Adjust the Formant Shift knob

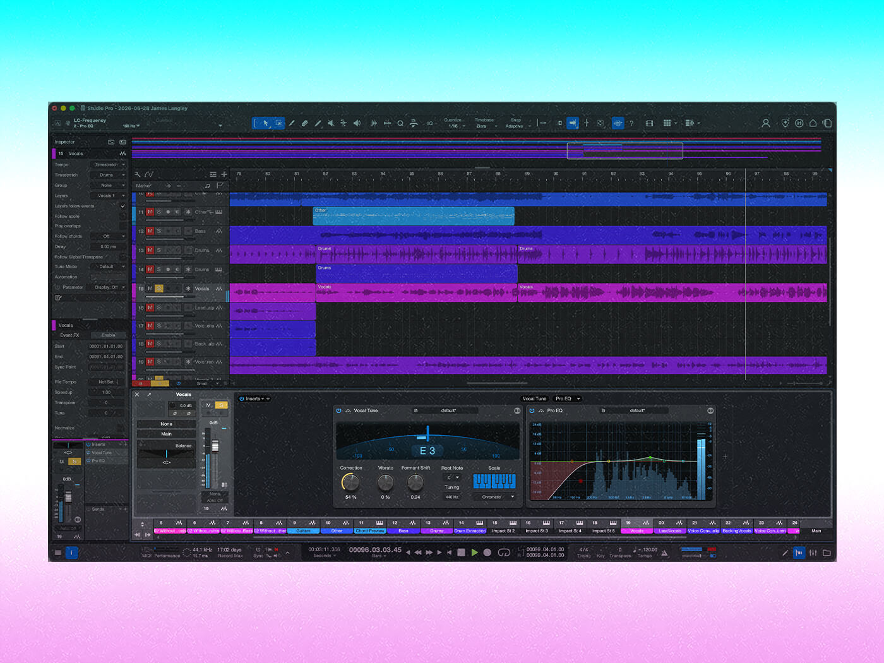pyautogui.click(x=415, y=482)
